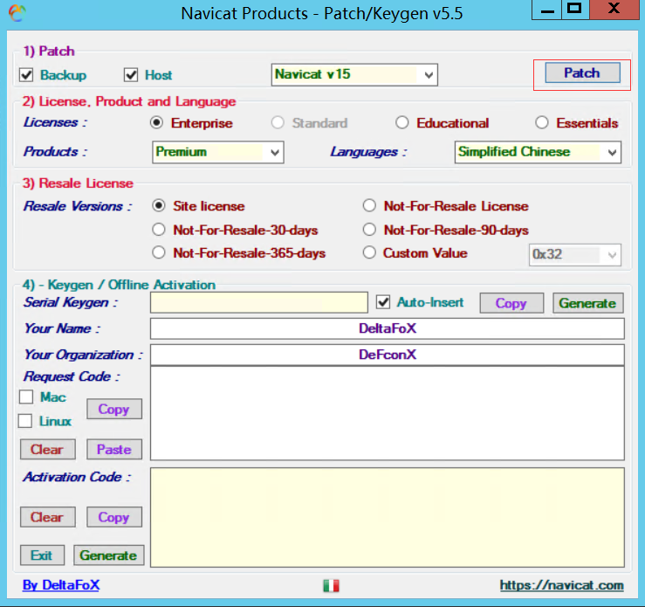Click the Italian flag icon
Image resolution: width=645 pixels, height=607 pixels.
331,585
